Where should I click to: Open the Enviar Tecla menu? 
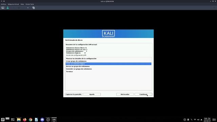point(29,4)
